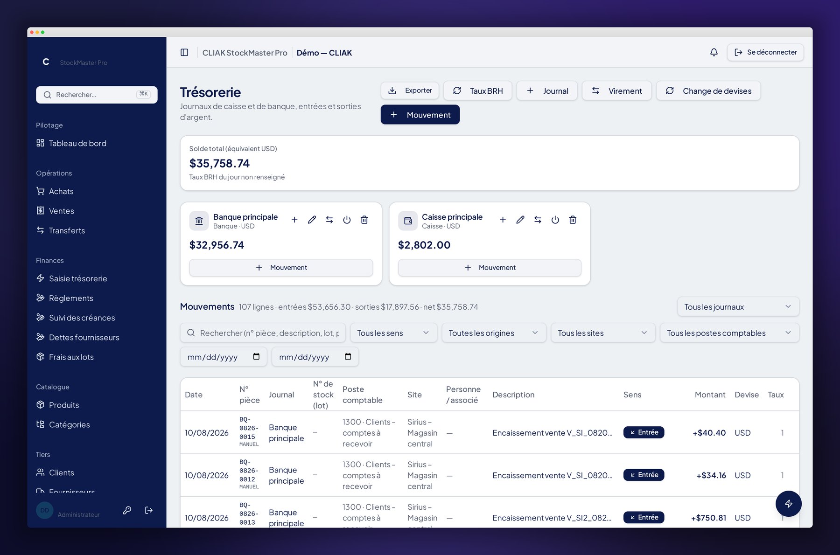Click the Description column header

click(x=513, y=395)
